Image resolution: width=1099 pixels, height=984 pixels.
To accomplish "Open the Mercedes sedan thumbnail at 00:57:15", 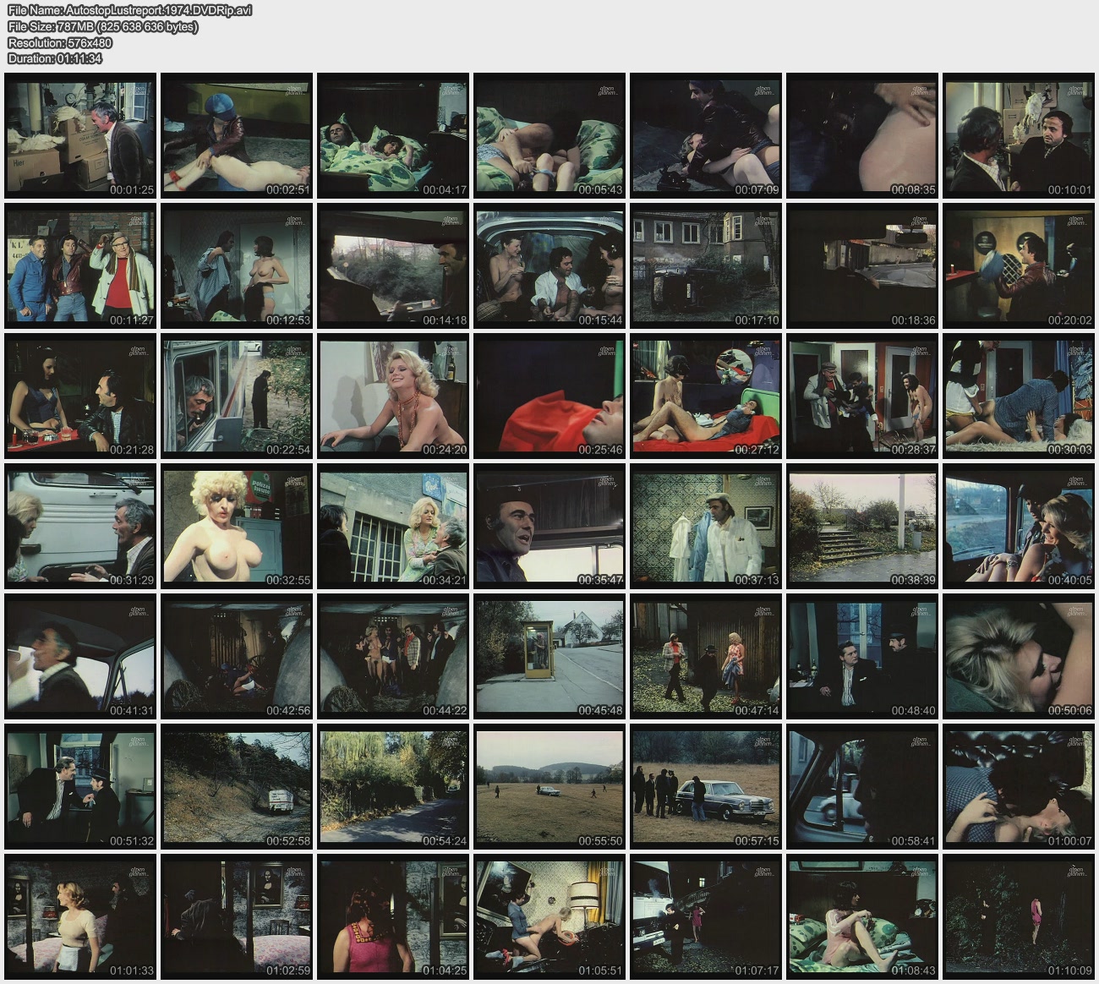I will [x=706, y=787].
